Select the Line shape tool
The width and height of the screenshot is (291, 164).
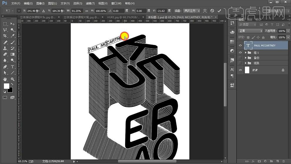tap(12, 73)
